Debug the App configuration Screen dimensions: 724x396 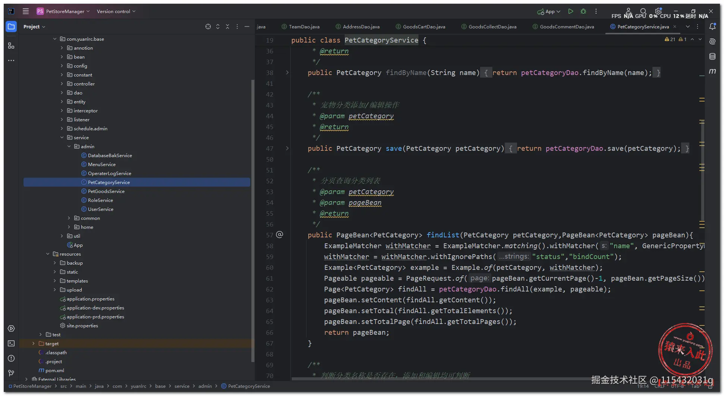pos(583,11)
